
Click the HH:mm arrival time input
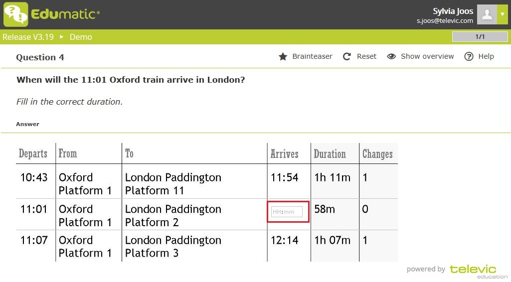tap(287, 212)
